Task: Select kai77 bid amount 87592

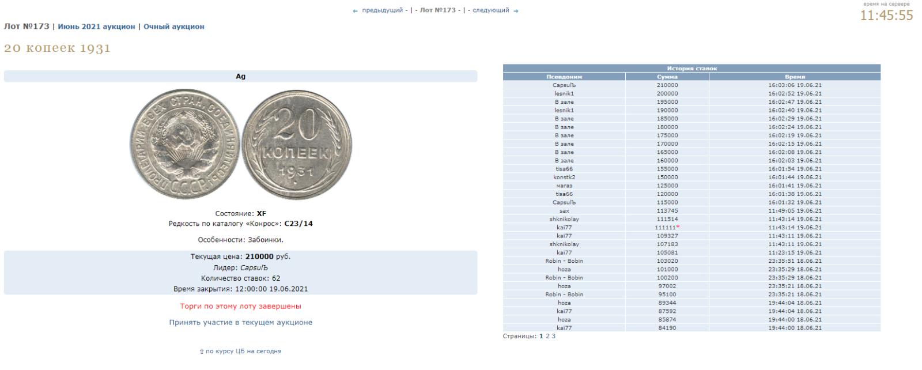Action: click(x=667, y=311)
